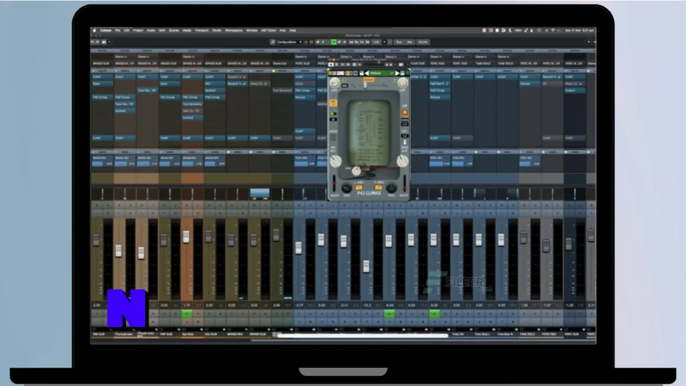
Task: Toggle the green HPF enable light
Action: 343,80
